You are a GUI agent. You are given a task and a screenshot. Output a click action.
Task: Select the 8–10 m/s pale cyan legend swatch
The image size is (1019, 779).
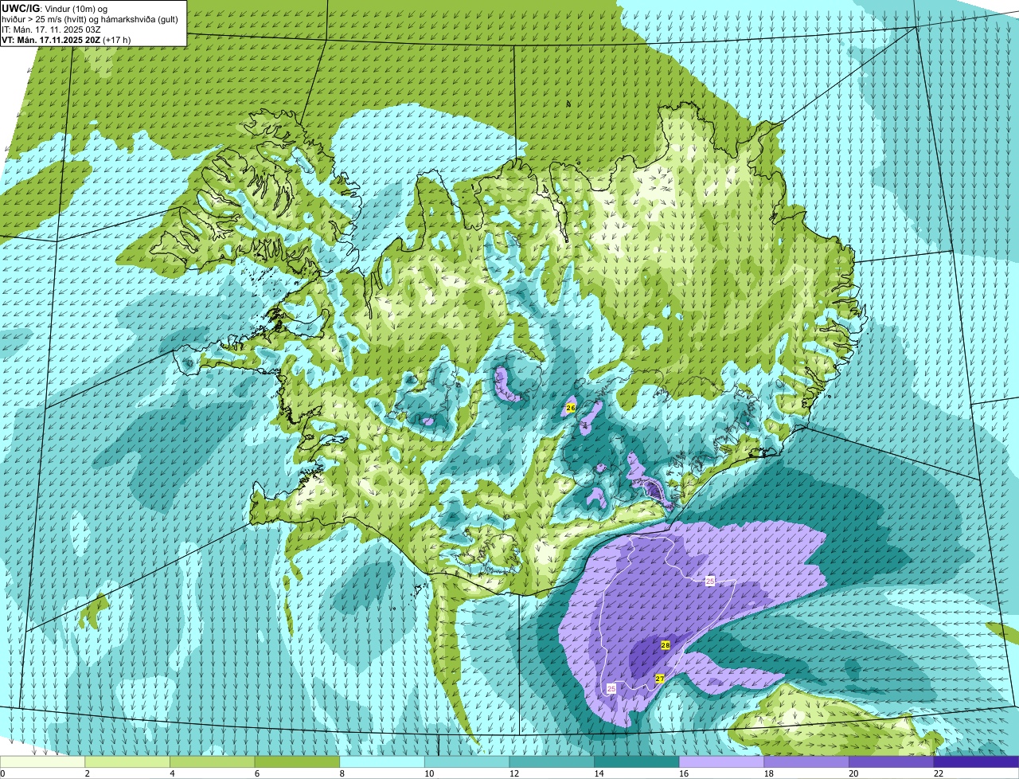pos(382,761)
